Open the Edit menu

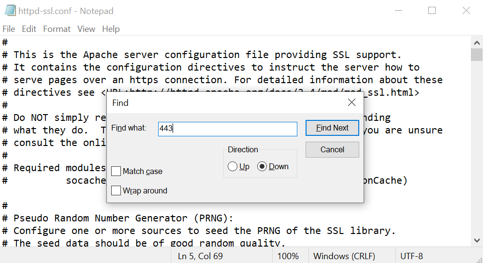[29, 29]
